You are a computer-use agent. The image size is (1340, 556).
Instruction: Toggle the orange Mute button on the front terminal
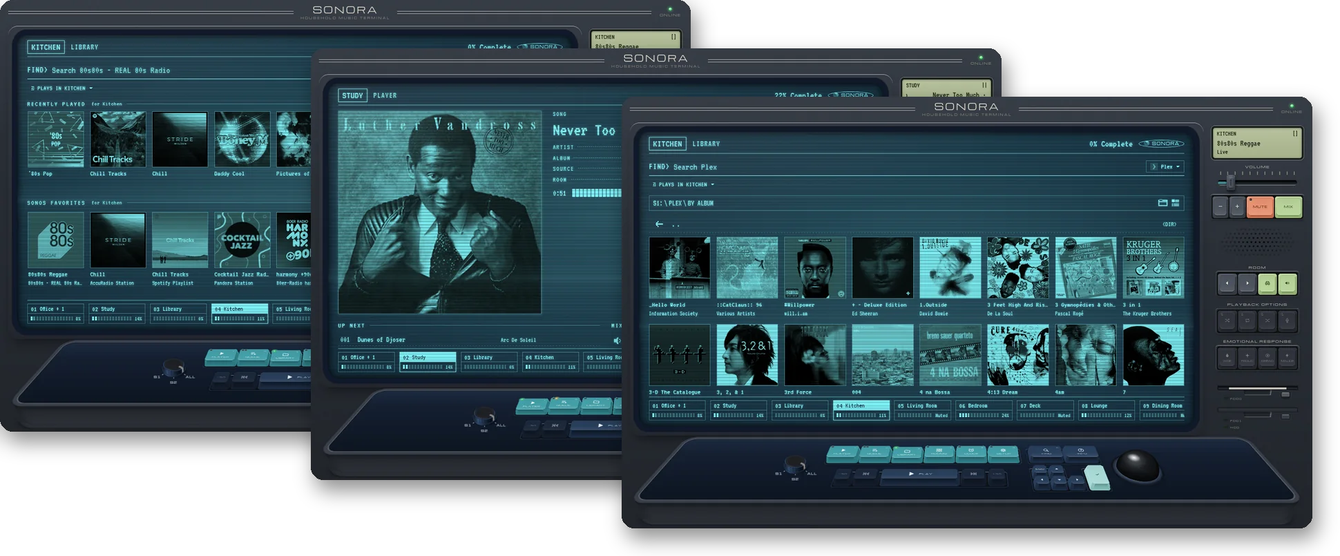point(1260,207)
